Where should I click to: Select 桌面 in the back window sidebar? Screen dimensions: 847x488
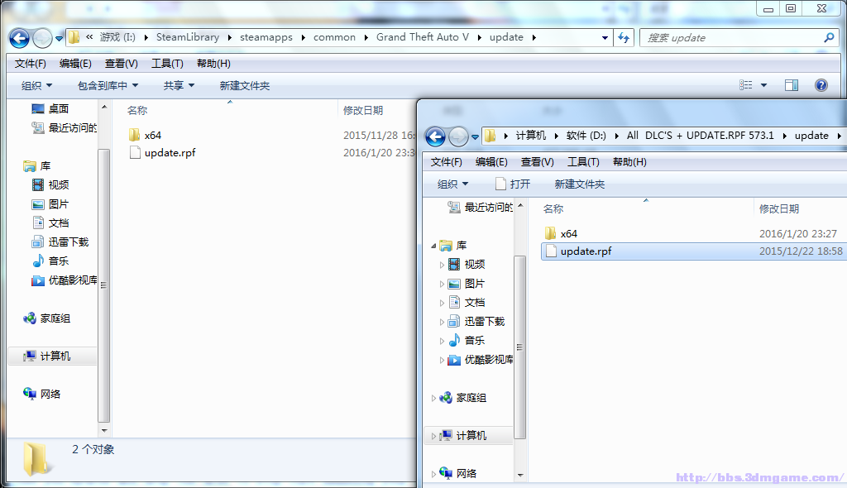tap(50, 108)
